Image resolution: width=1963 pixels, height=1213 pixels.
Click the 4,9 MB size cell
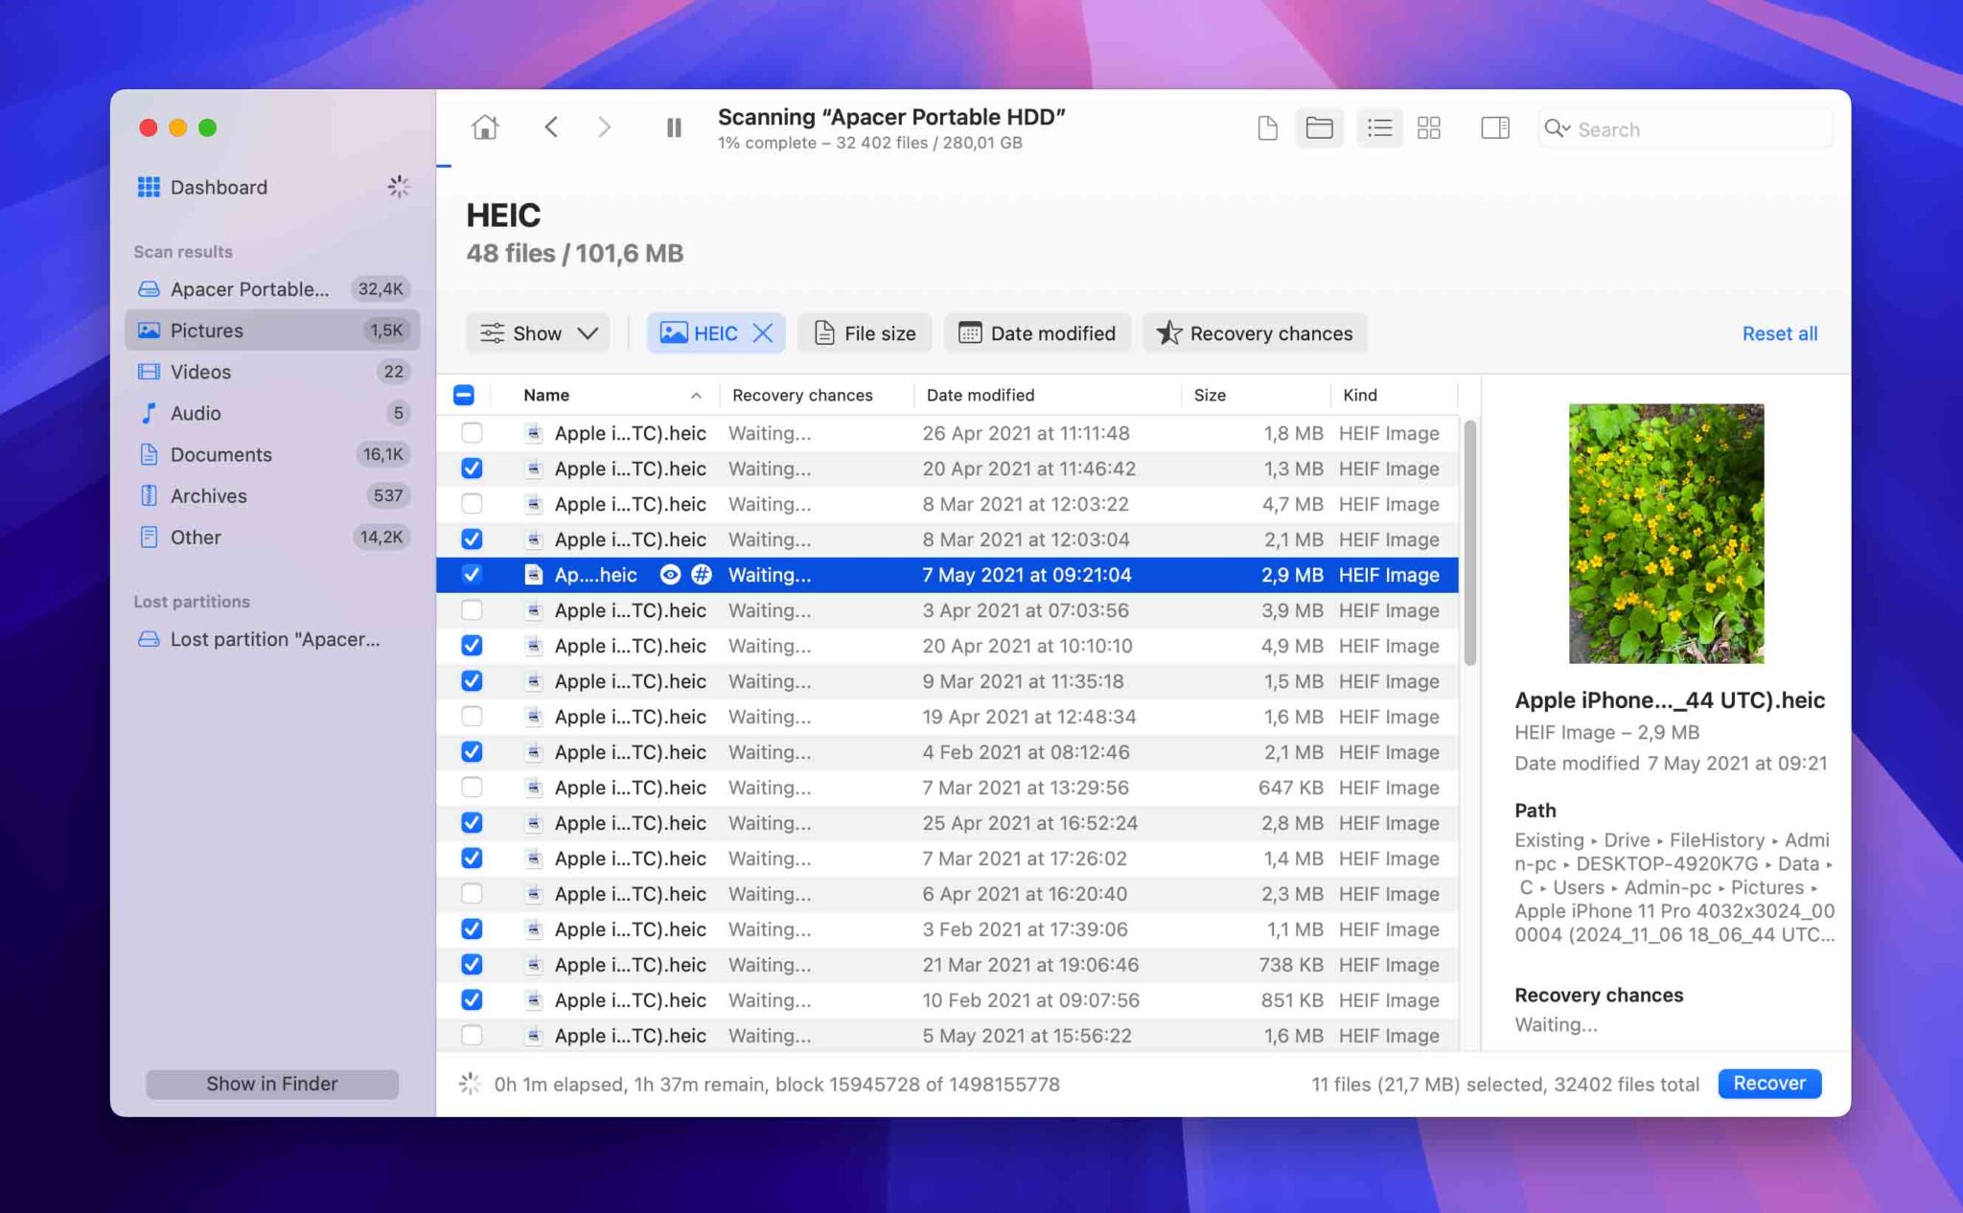tap(1291, 646)
